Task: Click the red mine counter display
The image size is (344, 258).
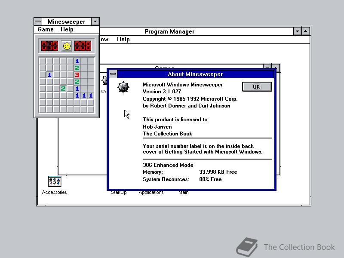Action: [x=49, y=46]
